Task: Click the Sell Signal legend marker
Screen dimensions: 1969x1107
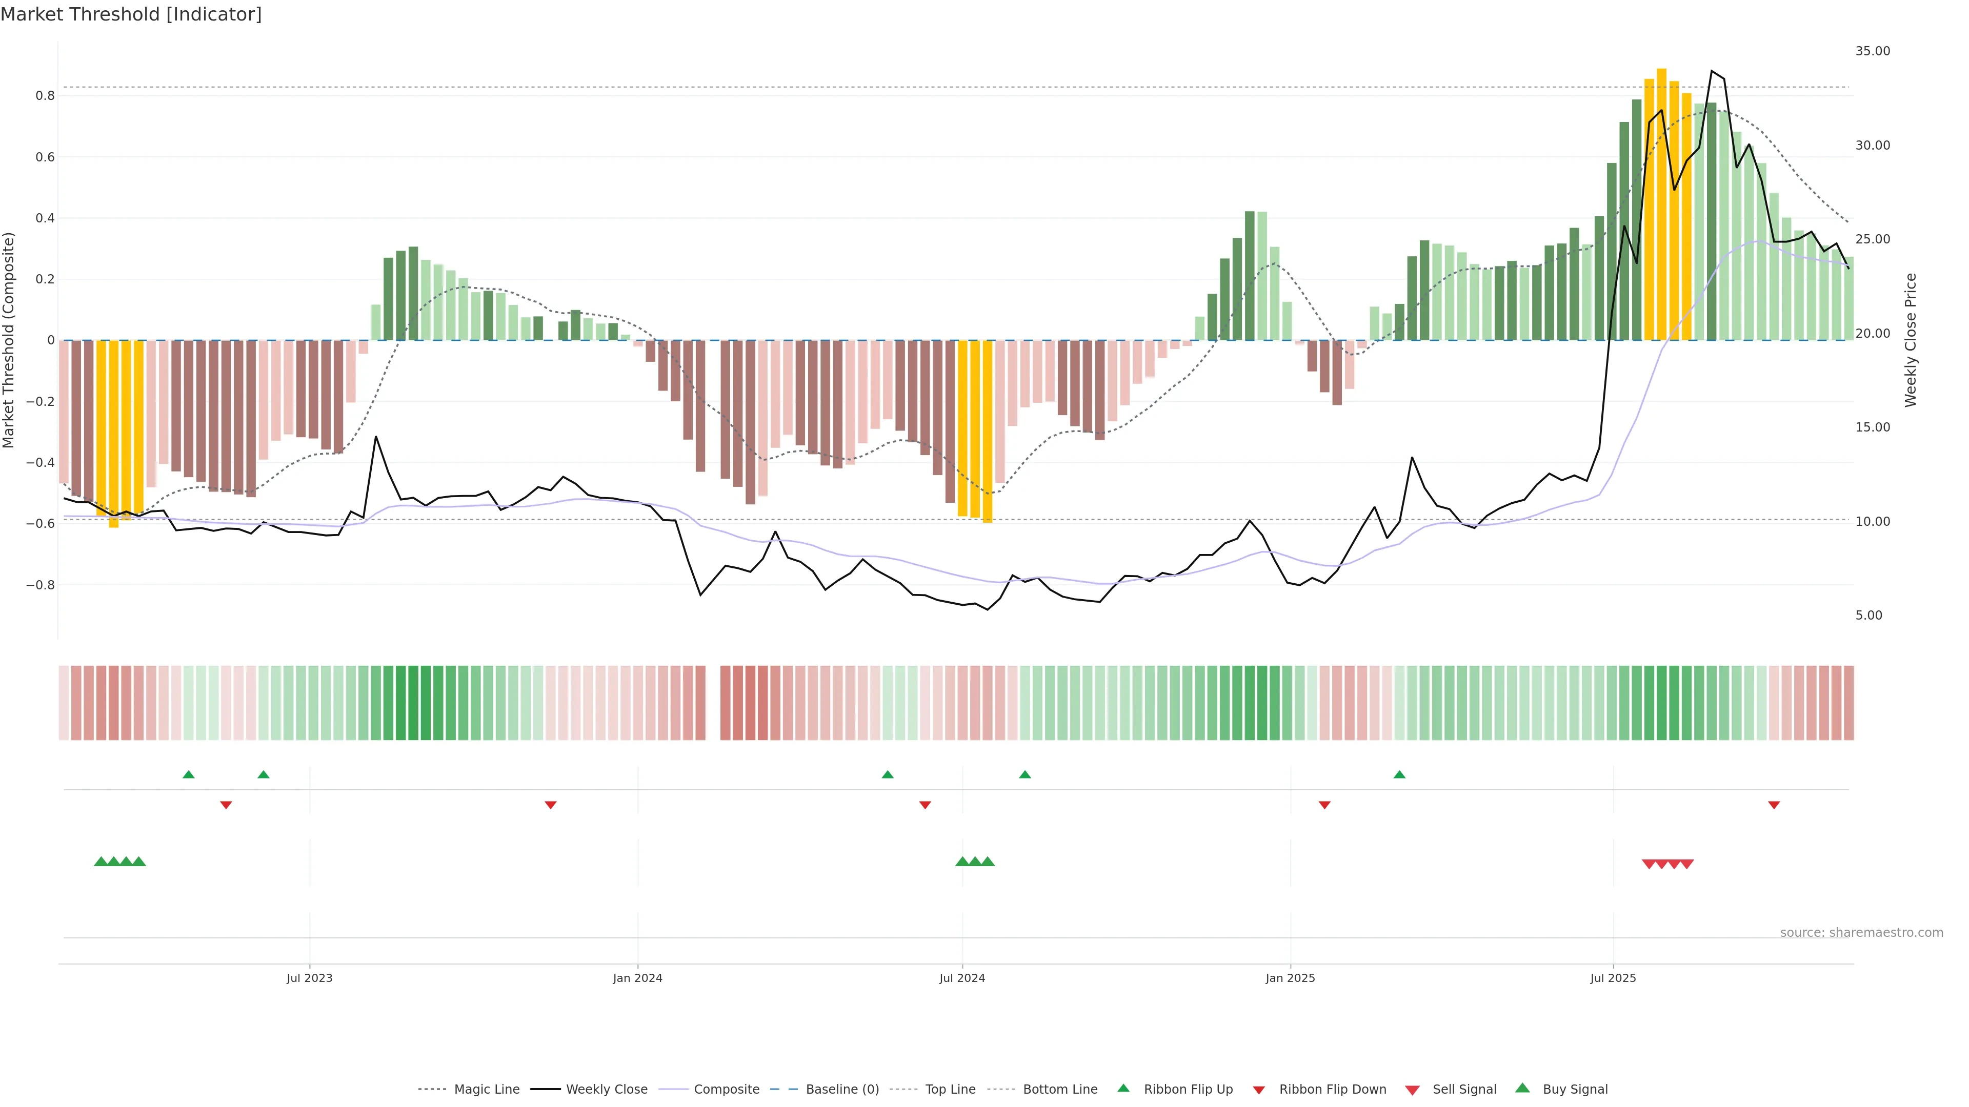Action: [x=1412, y=1090]
